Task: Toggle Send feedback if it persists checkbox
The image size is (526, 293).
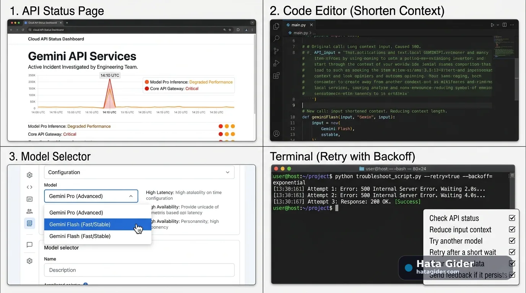Action: point(512,275)
